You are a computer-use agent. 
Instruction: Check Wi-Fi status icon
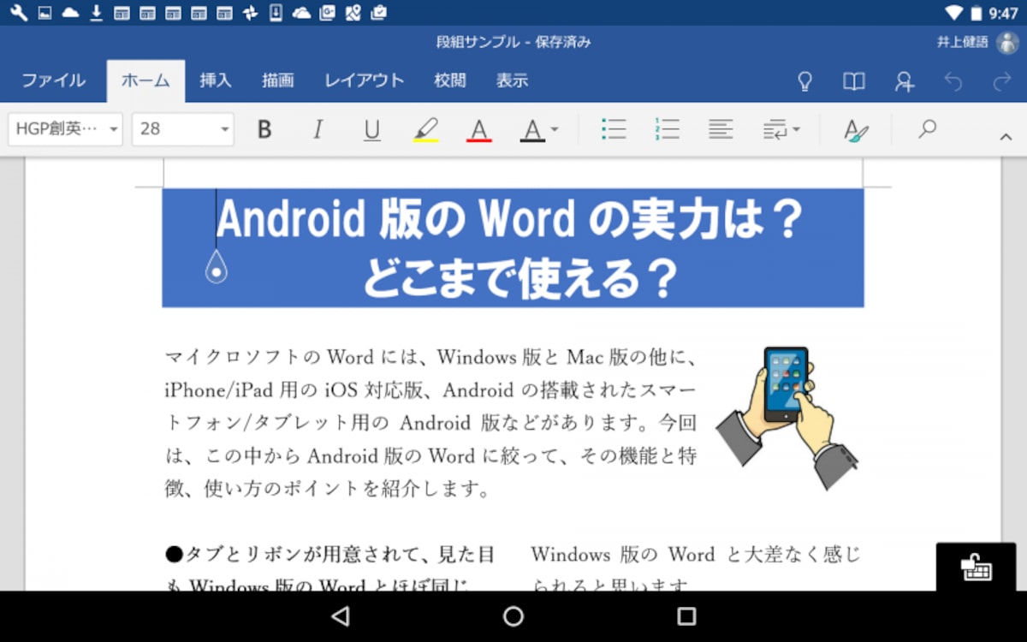(x=953, y=13)
